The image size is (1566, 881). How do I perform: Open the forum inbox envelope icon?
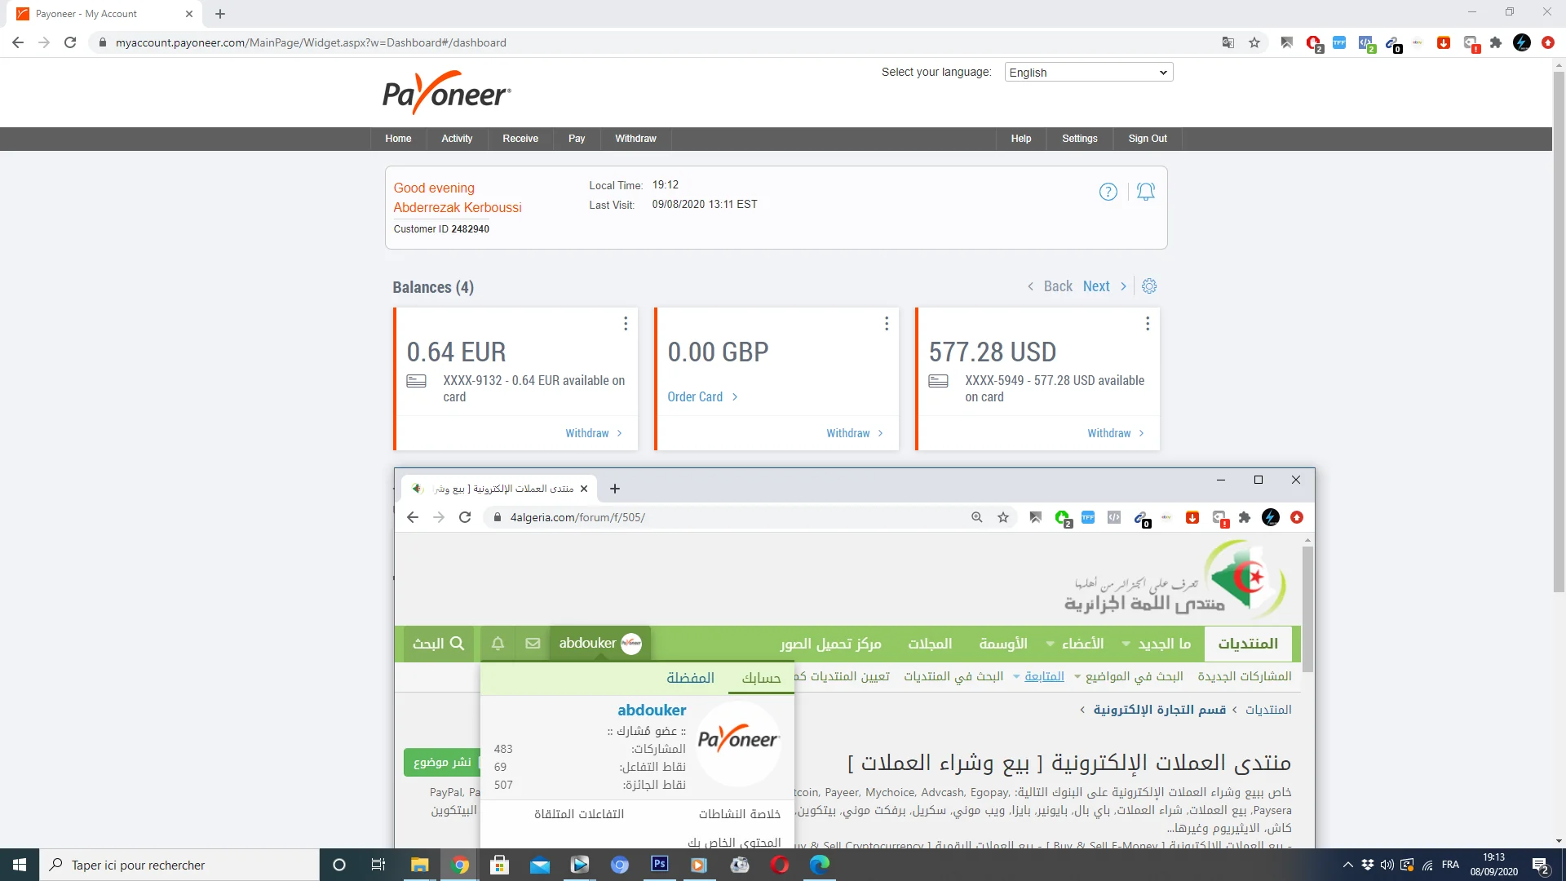coord(533,644)
